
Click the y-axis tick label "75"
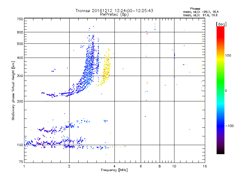[21, 162]
